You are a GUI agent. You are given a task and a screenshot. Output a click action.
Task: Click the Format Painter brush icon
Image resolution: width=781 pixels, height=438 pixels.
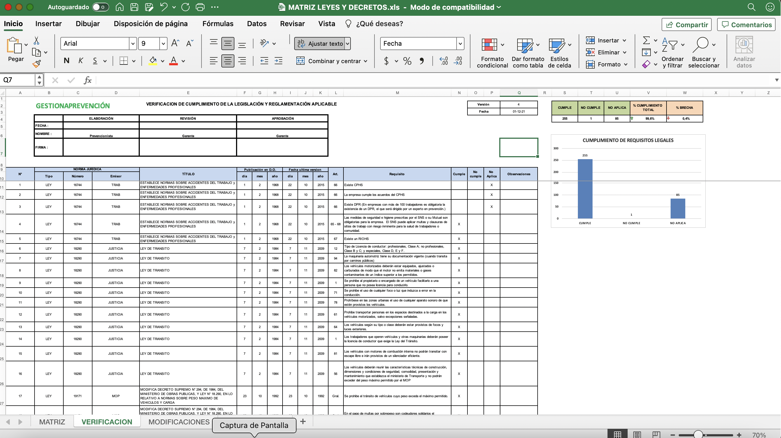coord(36,64)
